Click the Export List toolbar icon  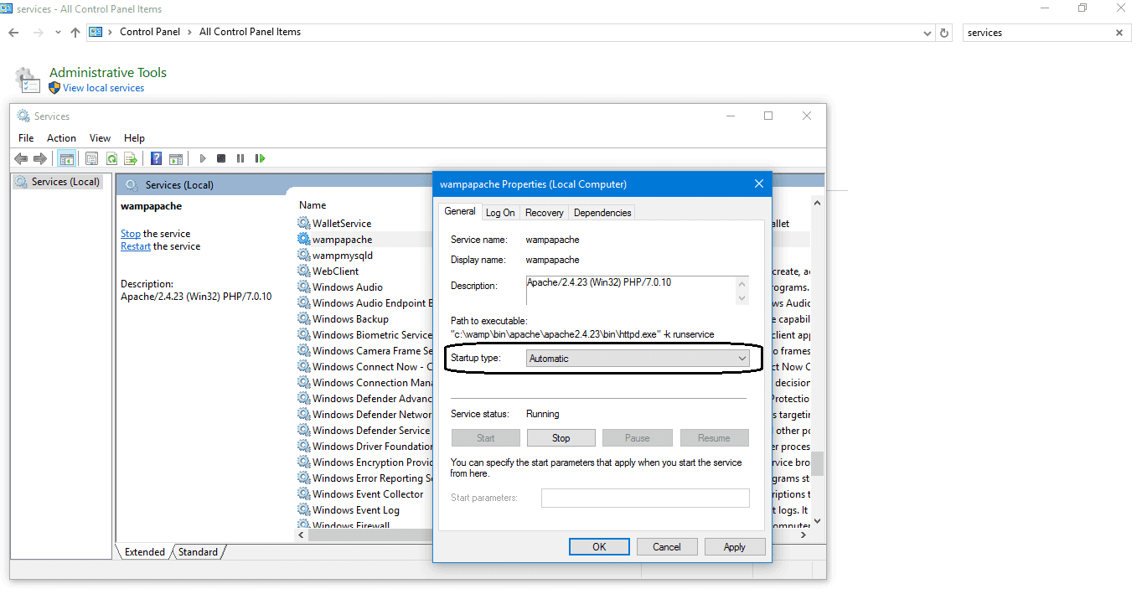click(131, 158)
